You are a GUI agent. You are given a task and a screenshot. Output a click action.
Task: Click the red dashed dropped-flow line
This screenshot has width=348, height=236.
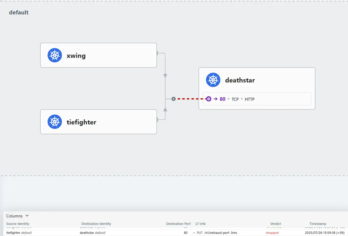pyautogui.click(x=191, y=99)
